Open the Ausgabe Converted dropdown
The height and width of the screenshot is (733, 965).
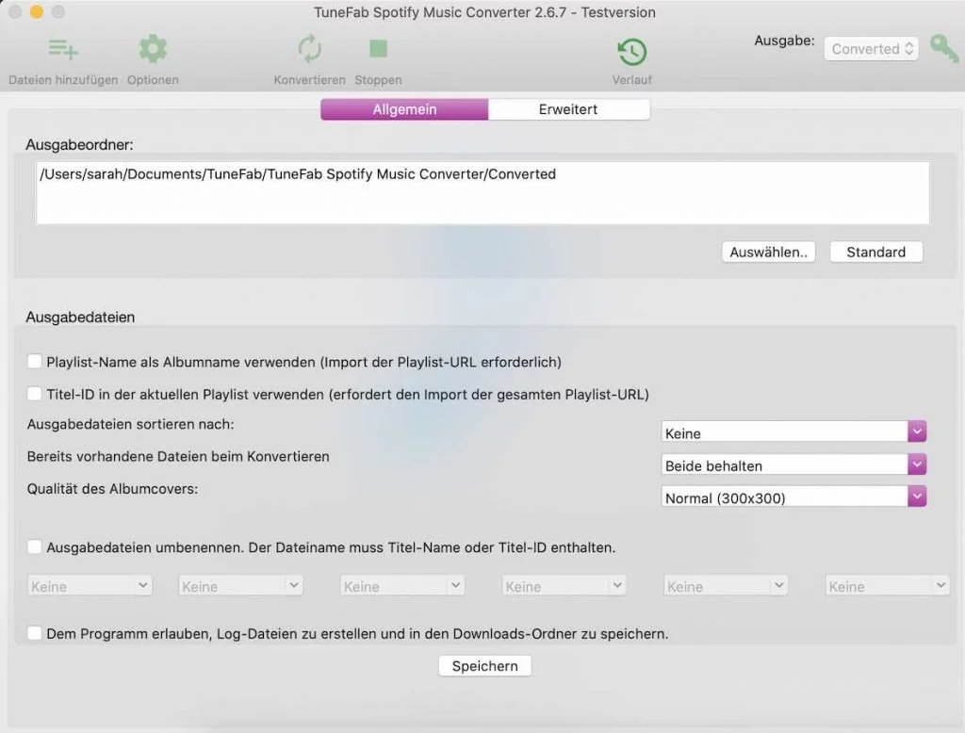tap(872, 49)
